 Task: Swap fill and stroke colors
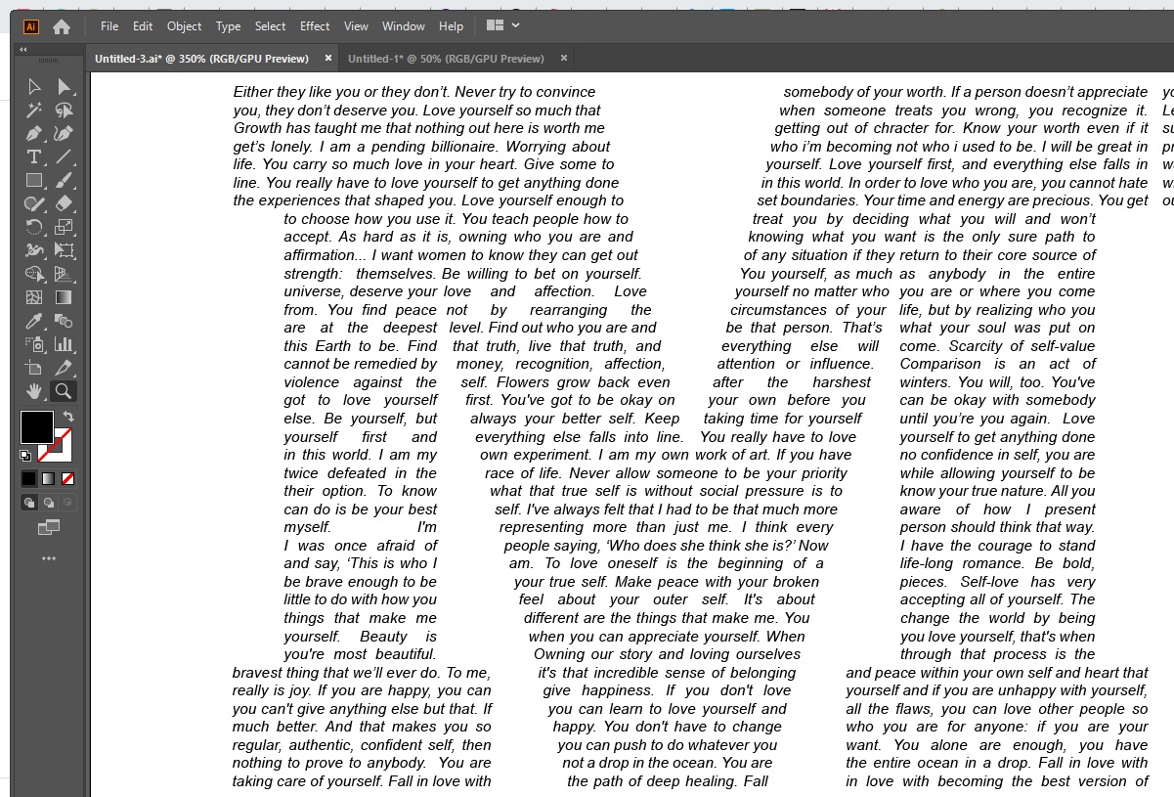[x=68, y=416]
